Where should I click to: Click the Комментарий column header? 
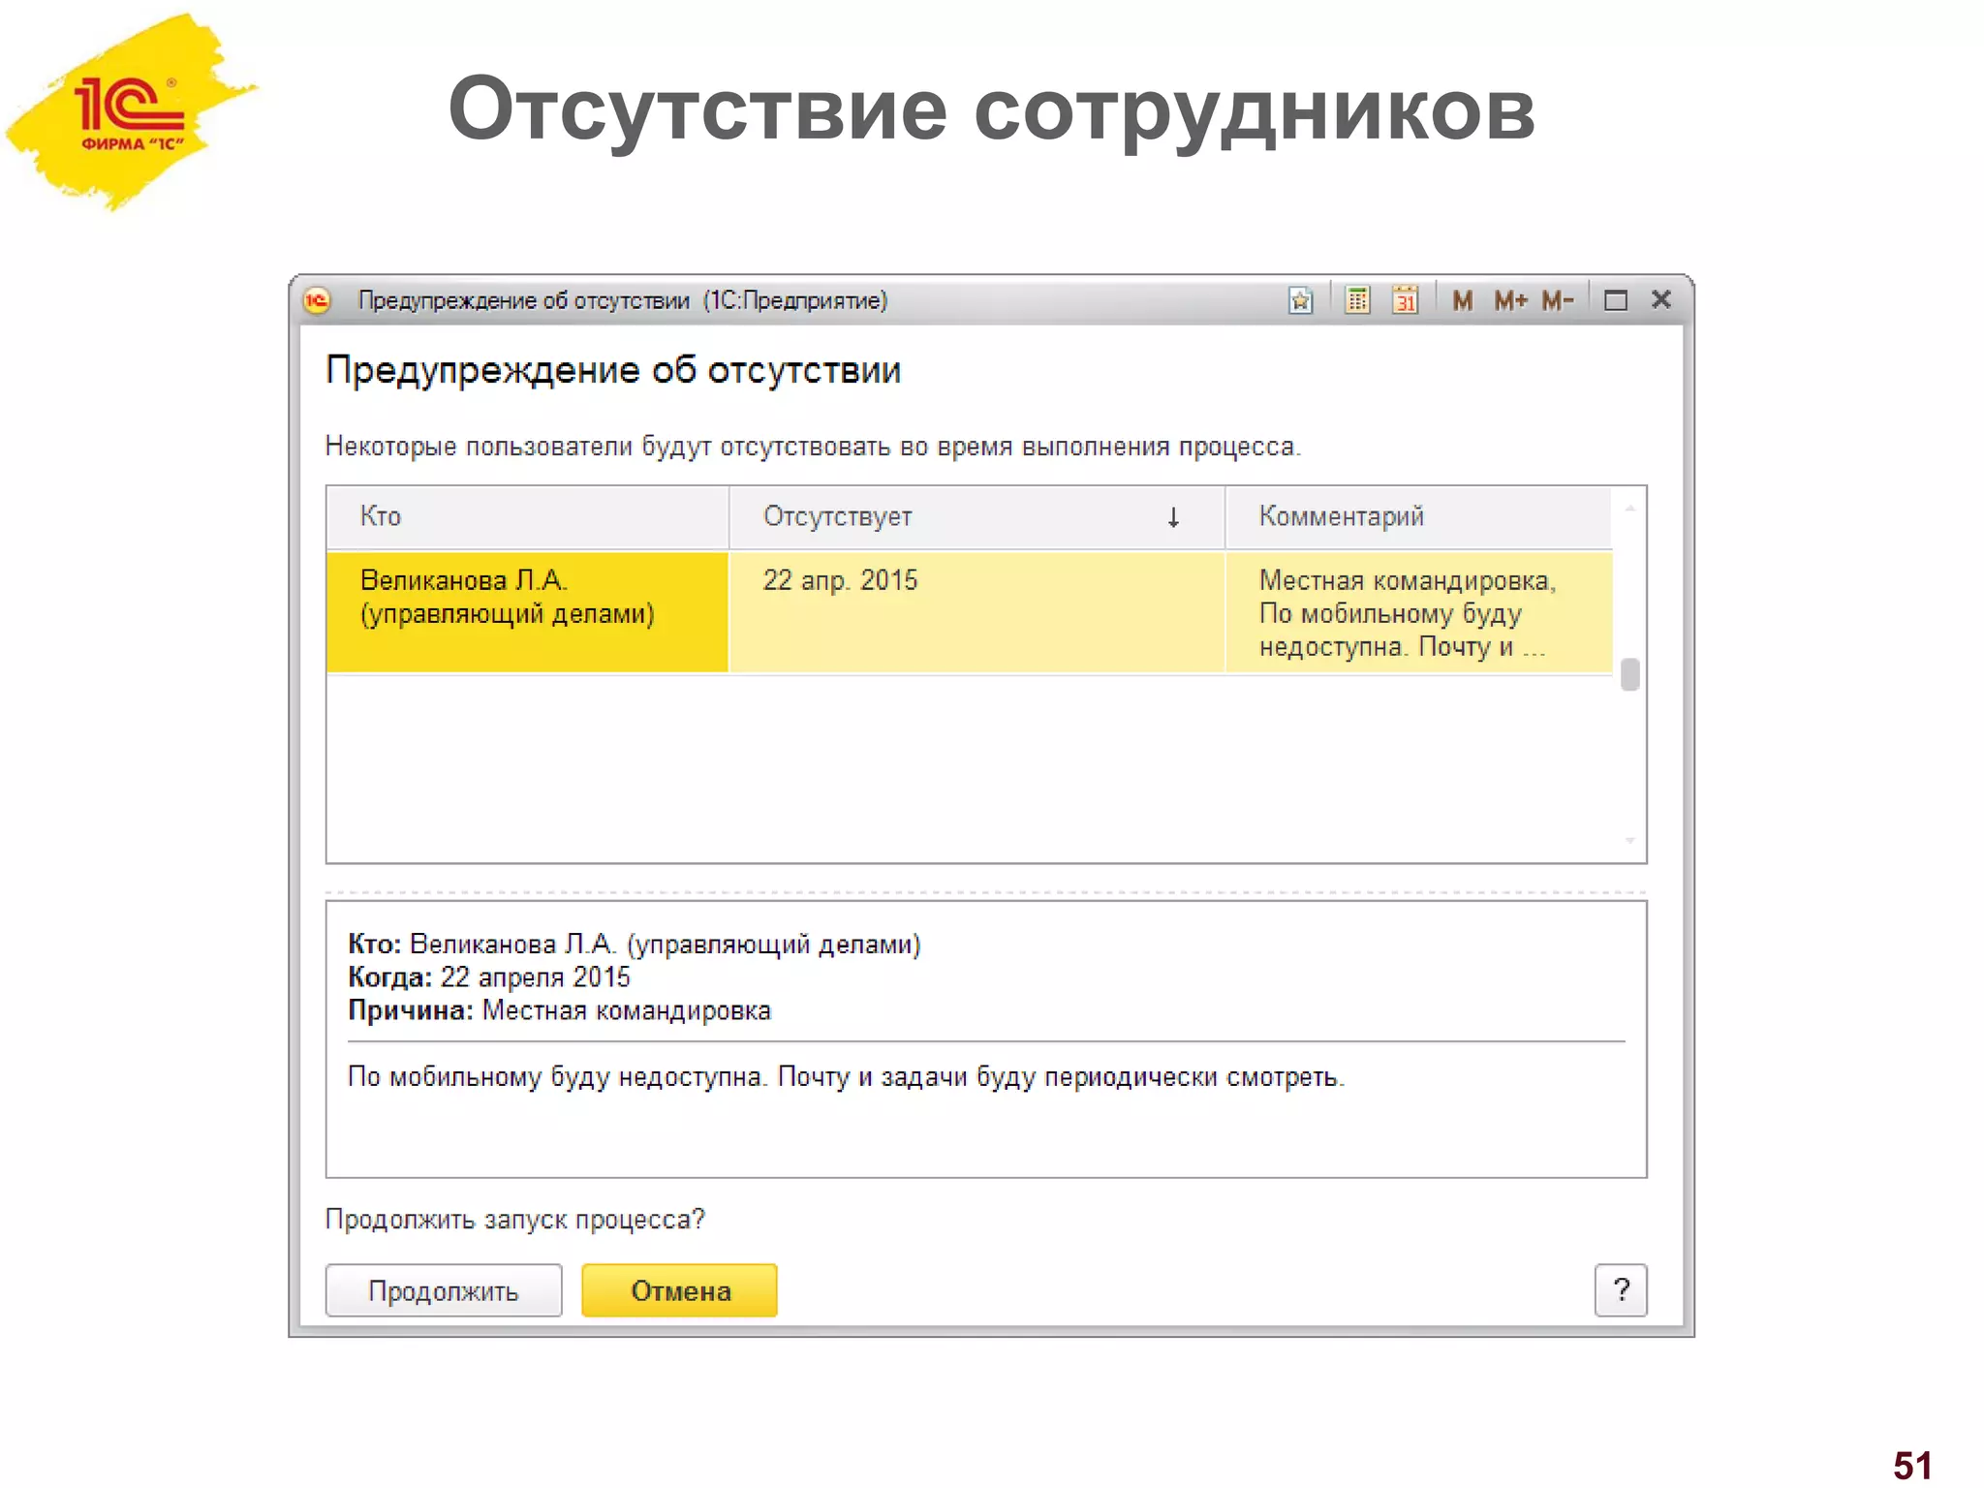[1419, 517]
